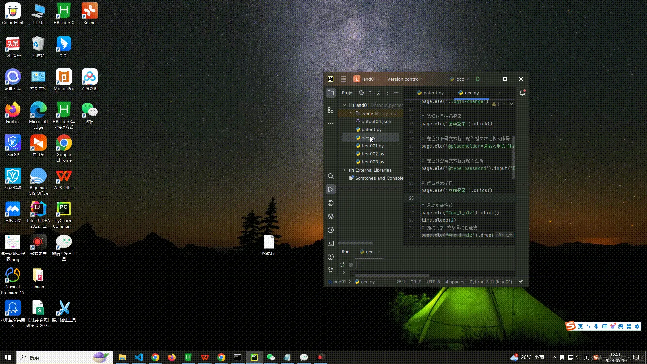The width and height of the screenshot is (647, 364).
Task: Switch input method via the 英 indicator
Action: pos(586,357)
